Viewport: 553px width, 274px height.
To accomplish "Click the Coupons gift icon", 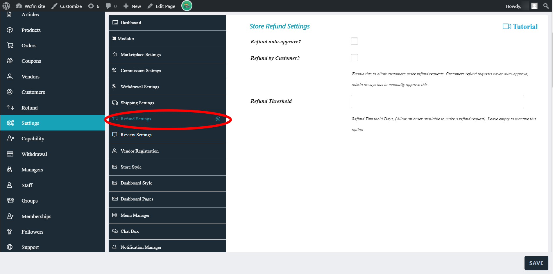I will tap(10, 61).
